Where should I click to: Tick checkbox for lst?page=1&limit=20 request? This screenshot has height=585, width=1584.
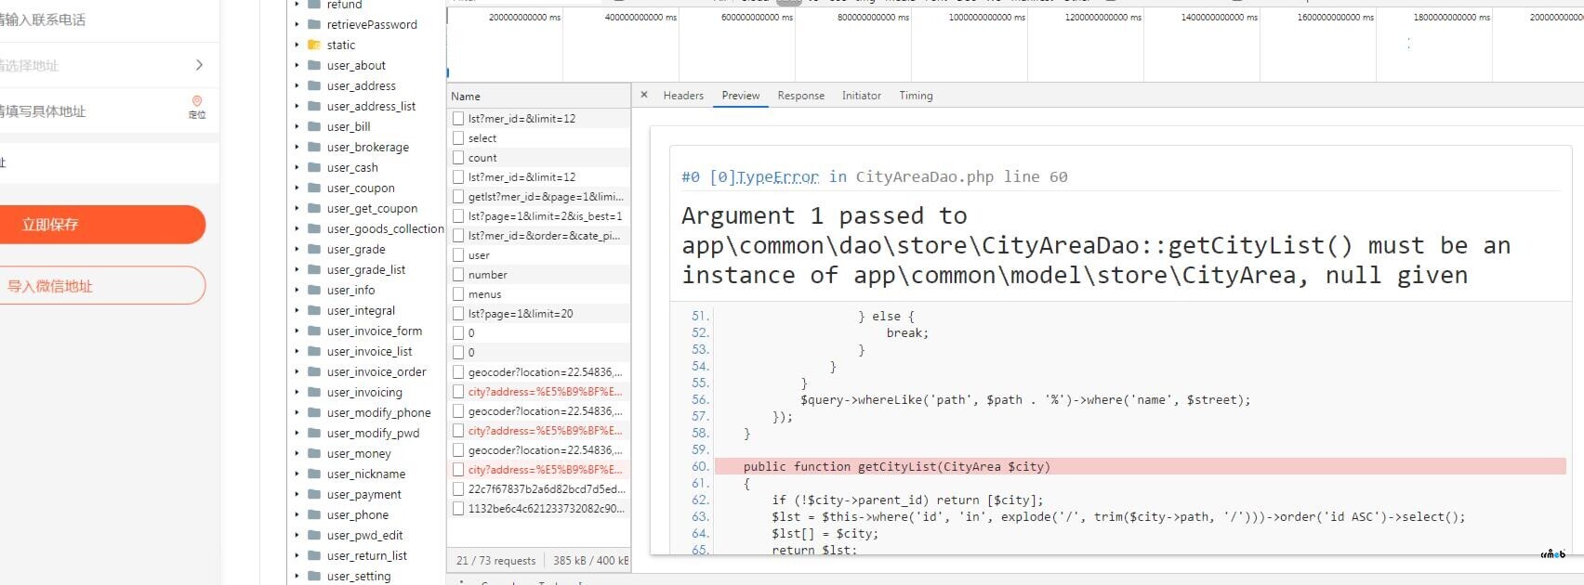click(458, 314)
